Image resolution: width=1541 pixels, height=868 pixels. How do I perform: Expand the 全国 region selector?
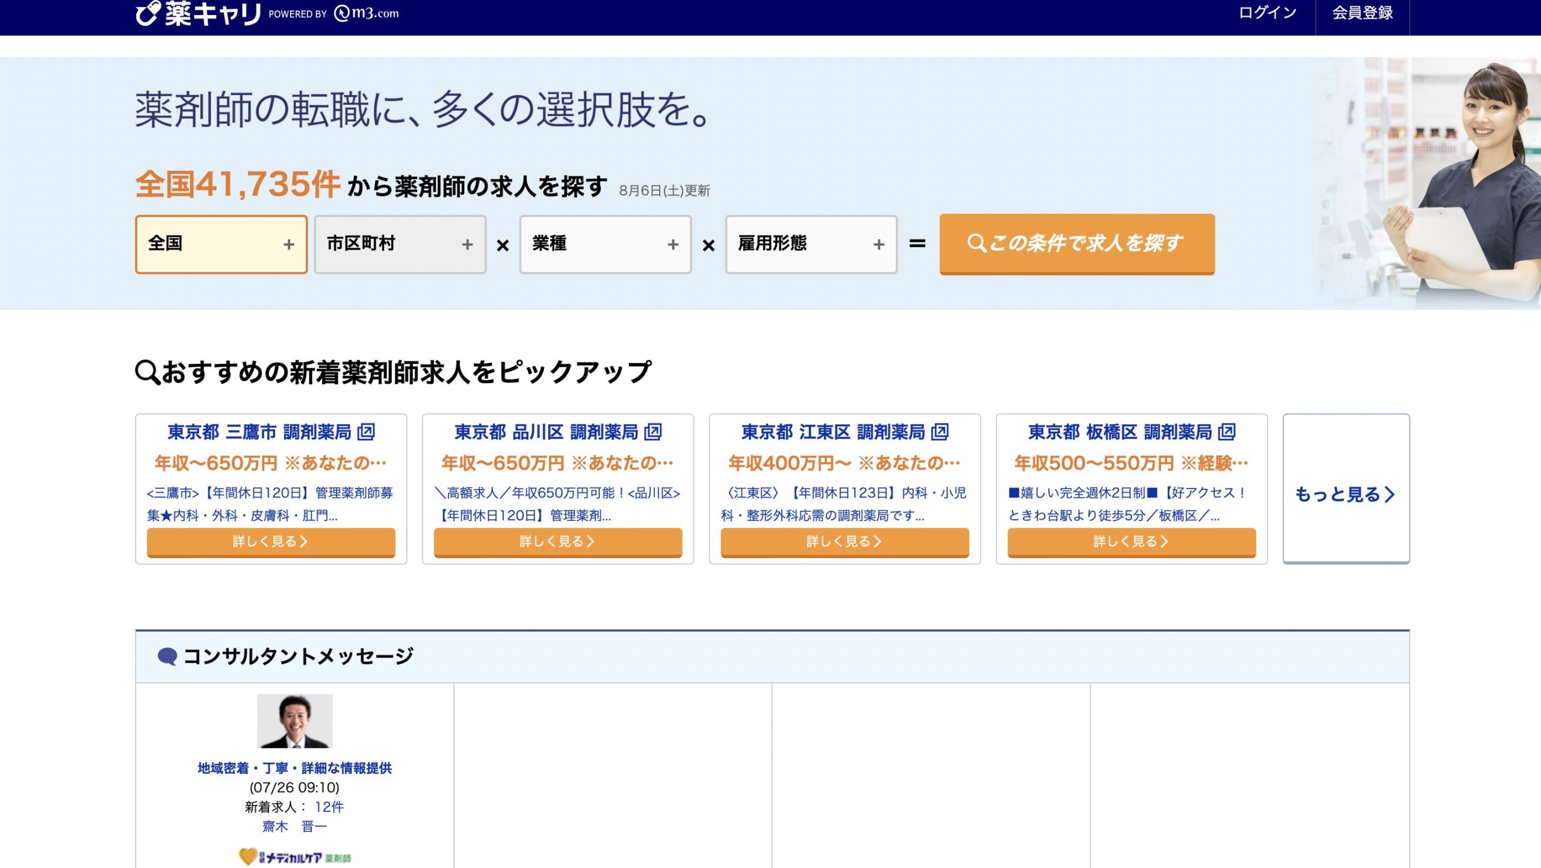[221, 244]
